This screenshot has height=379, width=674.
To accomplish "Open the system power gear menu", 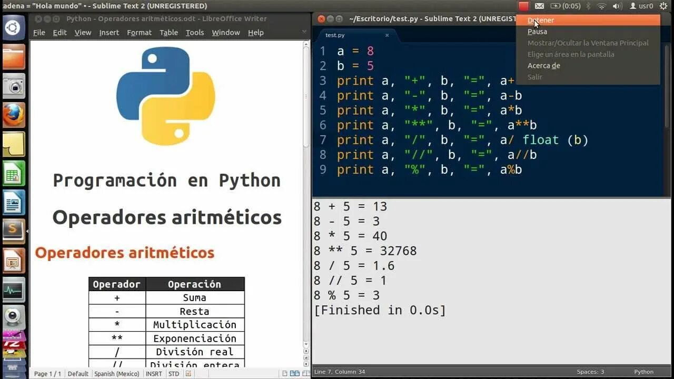I will coord(663,6).
